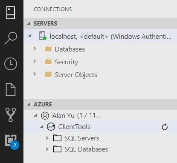Click the AZURE section header

coord(100,104)
